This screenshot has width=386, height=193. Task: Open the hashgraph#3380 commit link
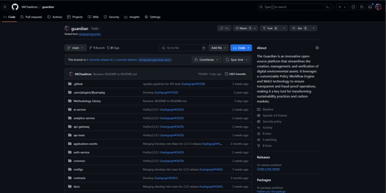tap(193, 84)
